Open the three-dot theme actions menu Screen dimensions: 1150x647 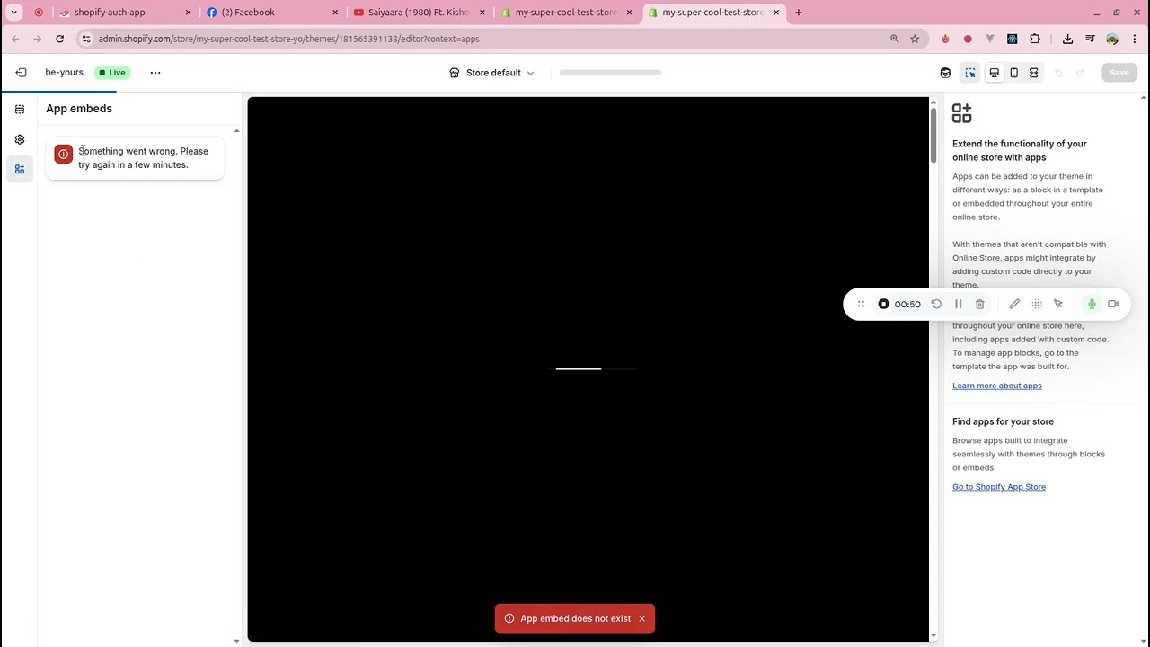point(155,73)
